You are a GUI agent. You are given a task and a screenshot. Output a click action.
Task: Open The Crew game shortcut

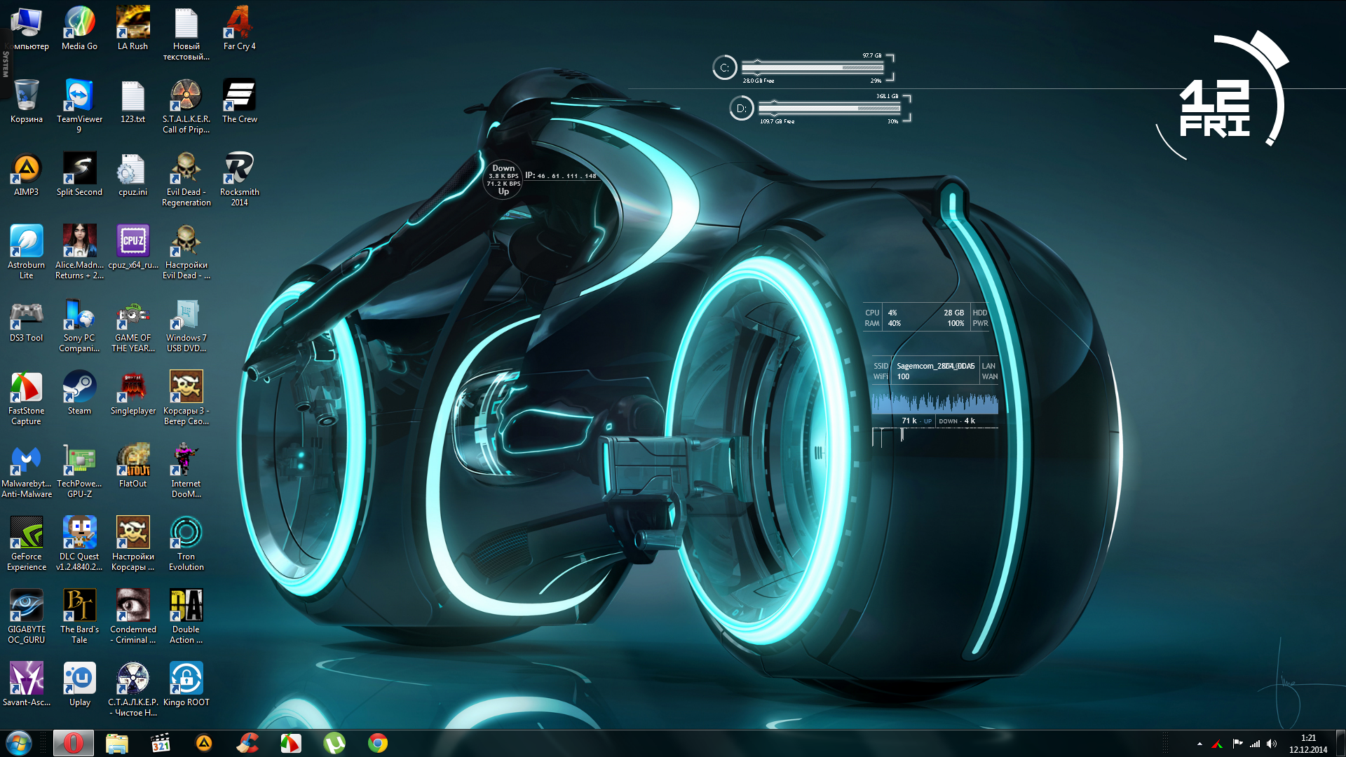coord(239,102)
